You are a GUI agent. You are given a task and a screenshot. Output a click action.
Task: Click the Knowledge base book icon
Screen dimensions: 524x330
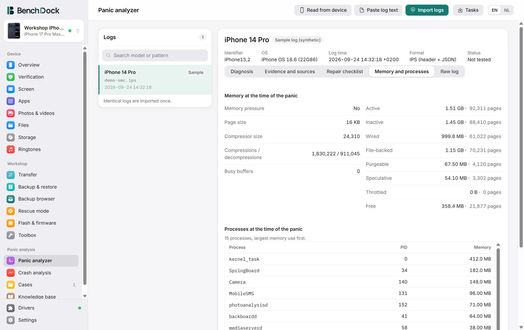point(10,297)
